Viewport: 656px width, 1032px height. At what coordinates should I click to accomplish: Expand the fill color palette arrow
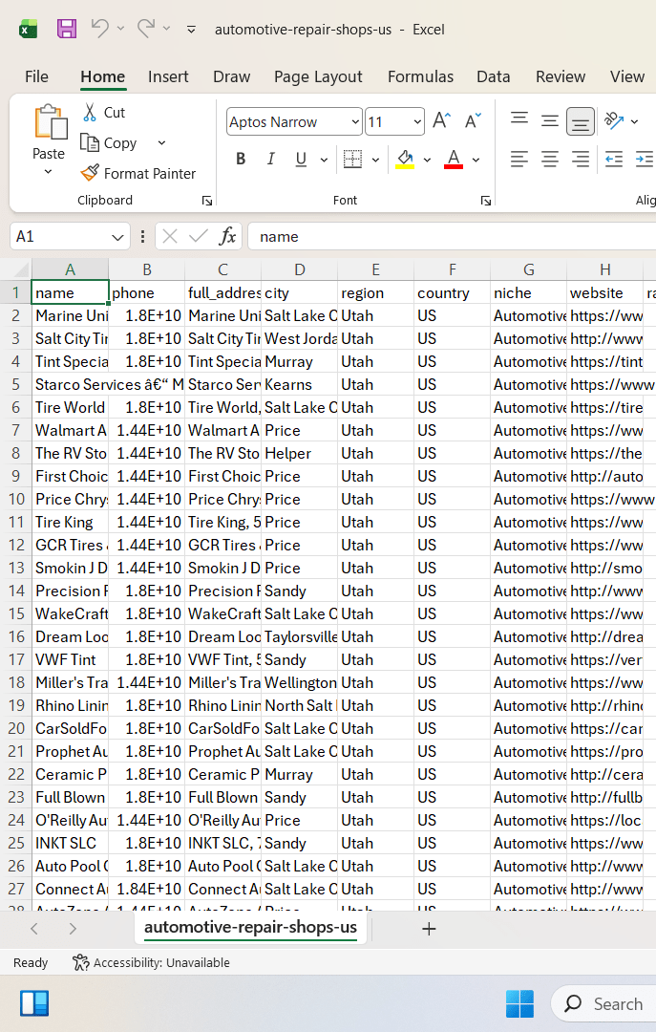pyautogui.click(x=427, y=160)
